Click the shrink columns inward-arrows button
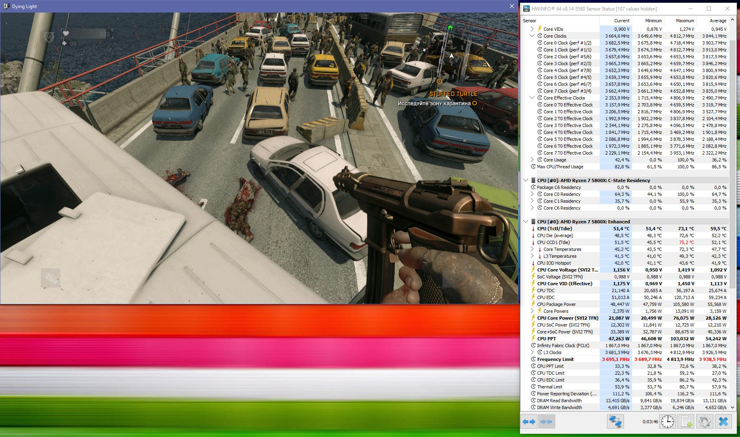The image size is (740, 437). [x=546, y=422]
